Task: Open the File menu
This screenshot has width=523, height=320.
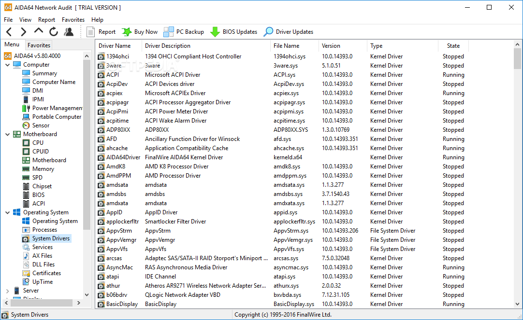Action: coord(8,20)
